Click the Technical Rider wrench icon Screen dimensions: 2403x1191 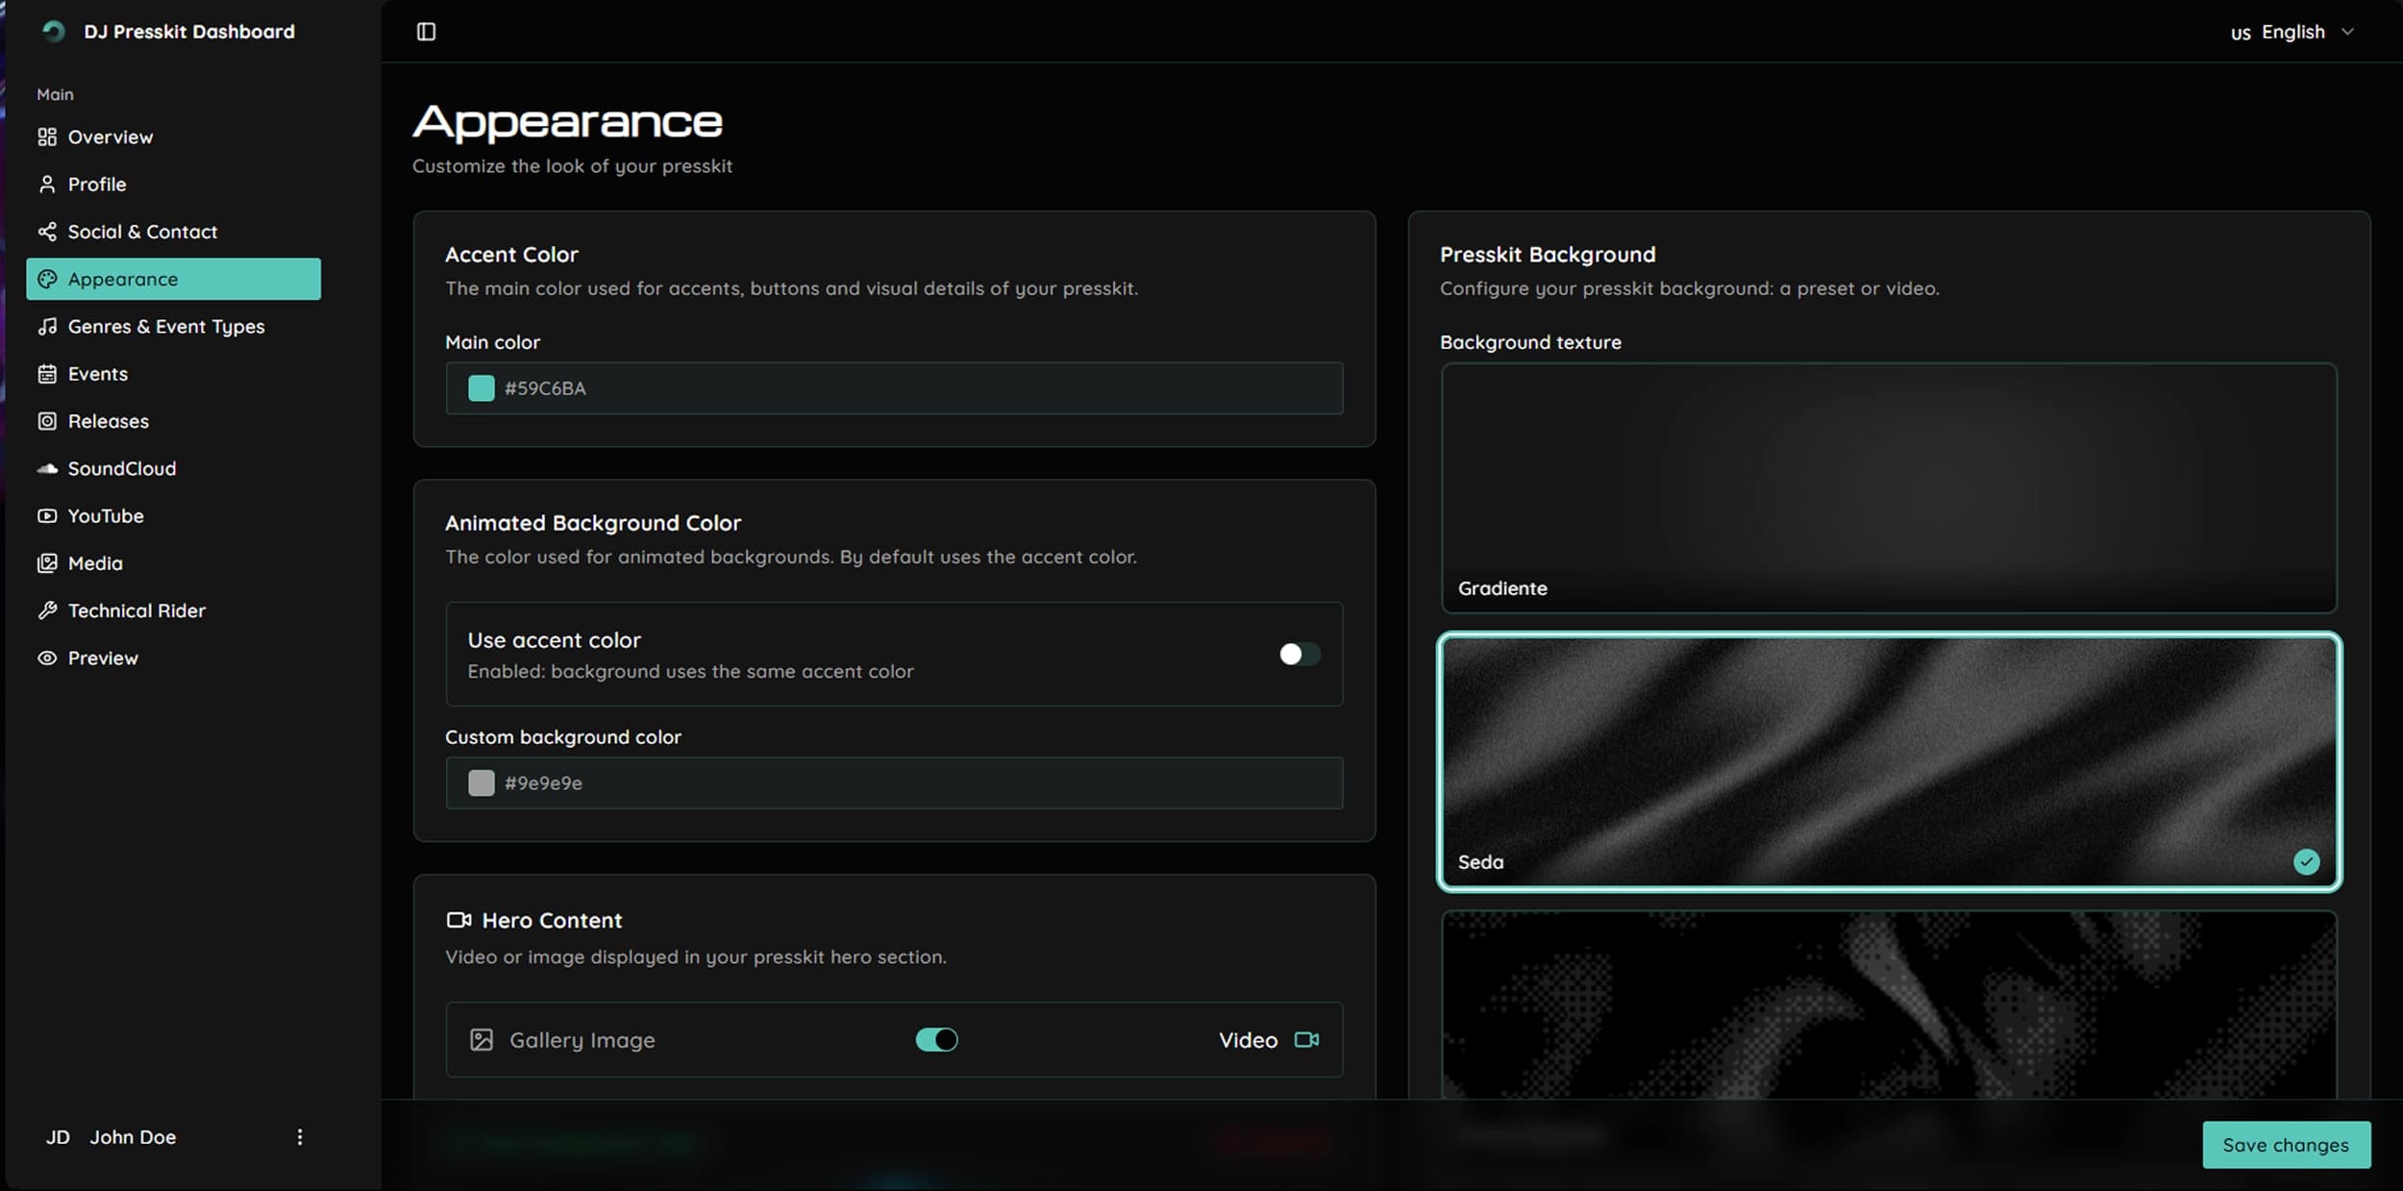click(x=48, y=609)
